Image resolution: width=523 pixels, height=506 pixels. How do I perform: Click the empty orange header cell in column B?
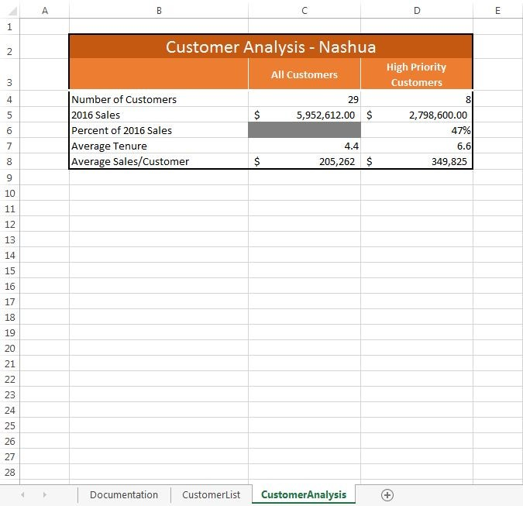click(x=159, y=74)
